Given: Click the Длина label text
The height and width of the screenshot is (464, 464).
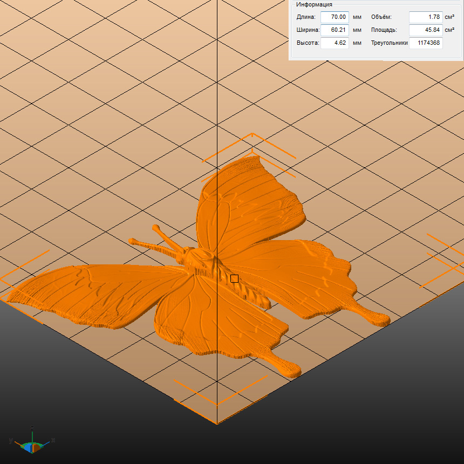Looking at the screenshot, I should pyautogui.click(x=306, y=17).
